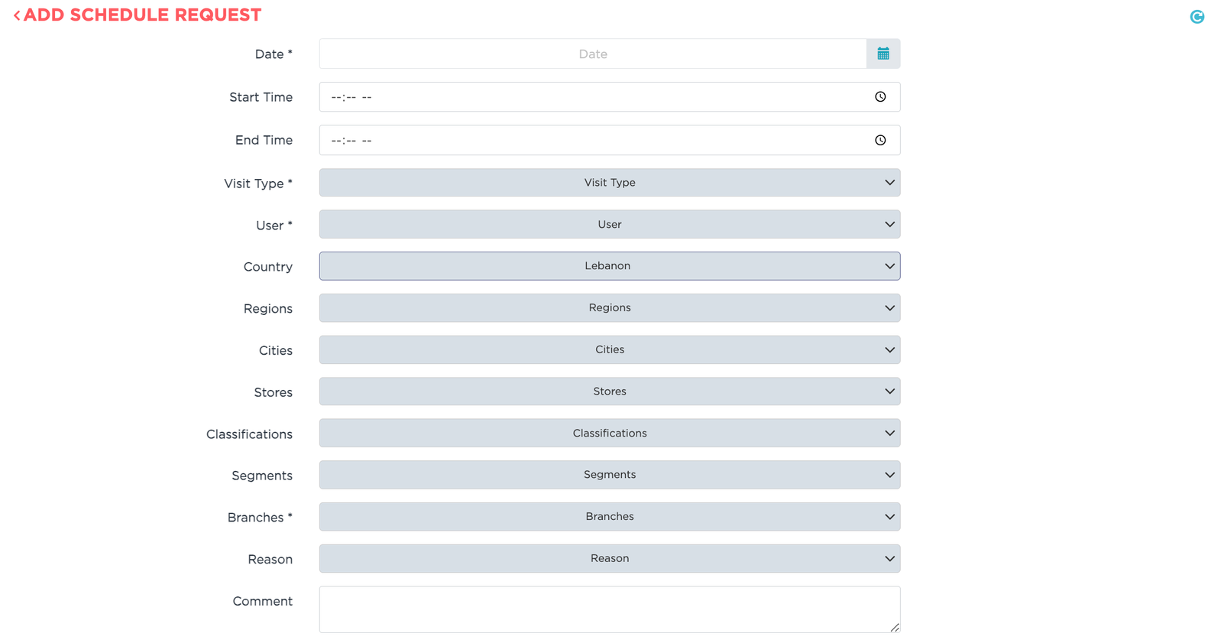Open the Visit Type dropdown

[x=609, y=183]
